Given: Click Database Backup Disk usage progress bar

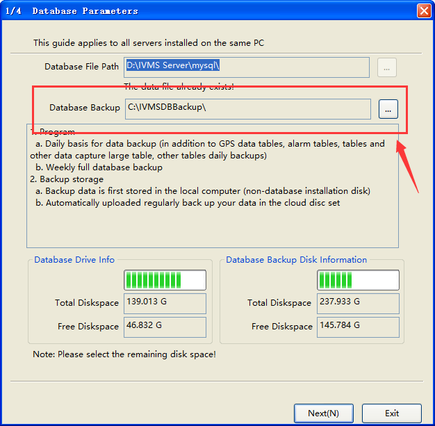Looking at the screenshot, I should click(358, 280).
